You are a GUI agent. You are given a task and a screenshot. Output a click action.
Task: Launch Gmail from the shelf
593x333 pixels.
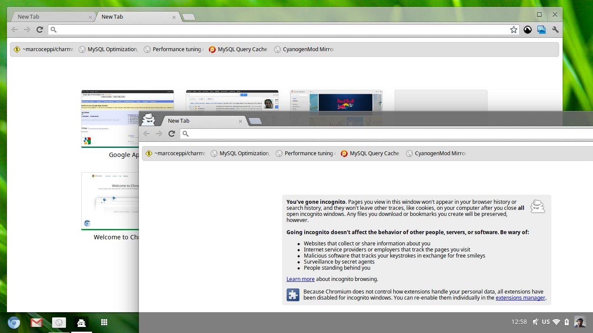36,323
